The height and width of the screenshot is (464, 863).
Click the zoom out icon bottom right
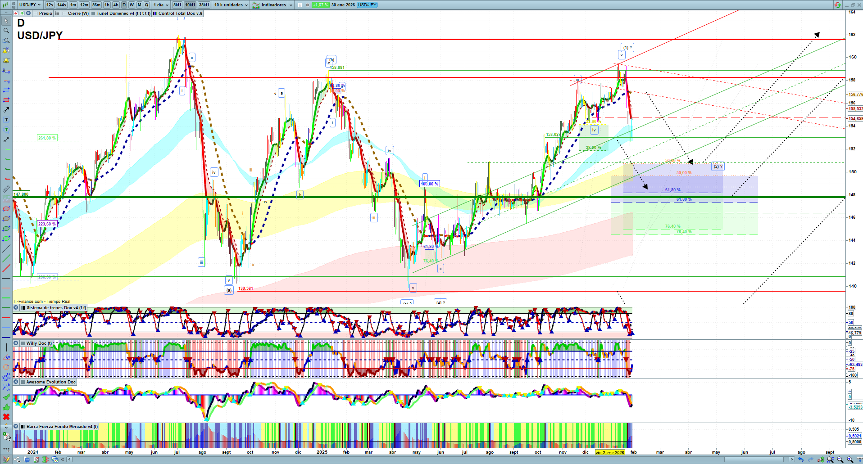[x=840, y=459]
